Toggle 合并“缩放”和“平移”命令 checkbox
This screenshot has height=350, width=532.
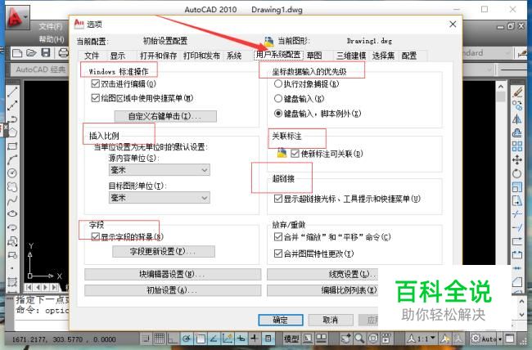[278, 236]
